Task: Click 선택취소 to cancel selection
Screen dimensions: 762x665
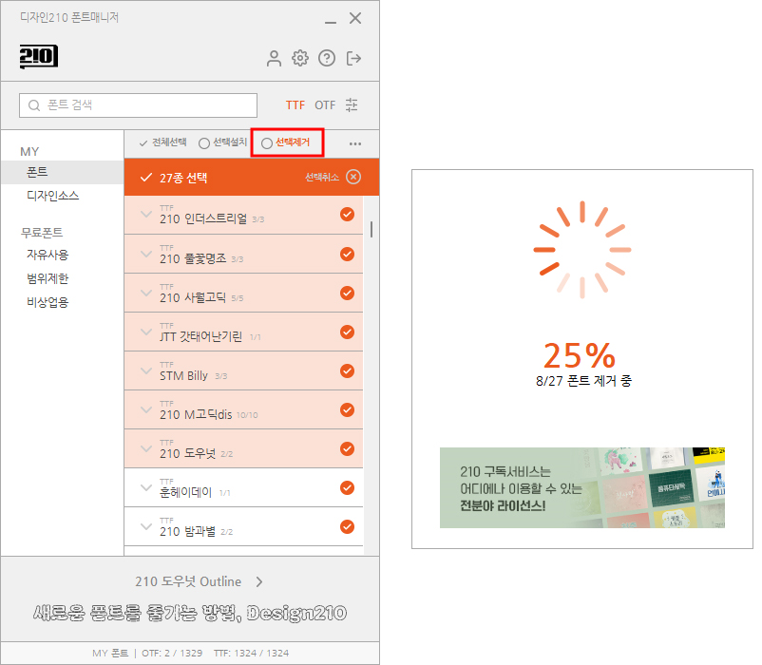Action: tap(322, 178)
